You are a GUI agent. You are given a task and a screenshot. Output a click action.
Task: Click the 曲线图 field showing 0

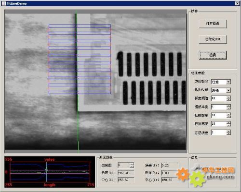124,165
